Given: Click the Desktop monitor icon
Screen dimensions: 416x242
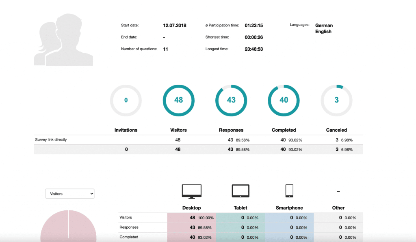Looking at the screenshot, I should 192,191.
